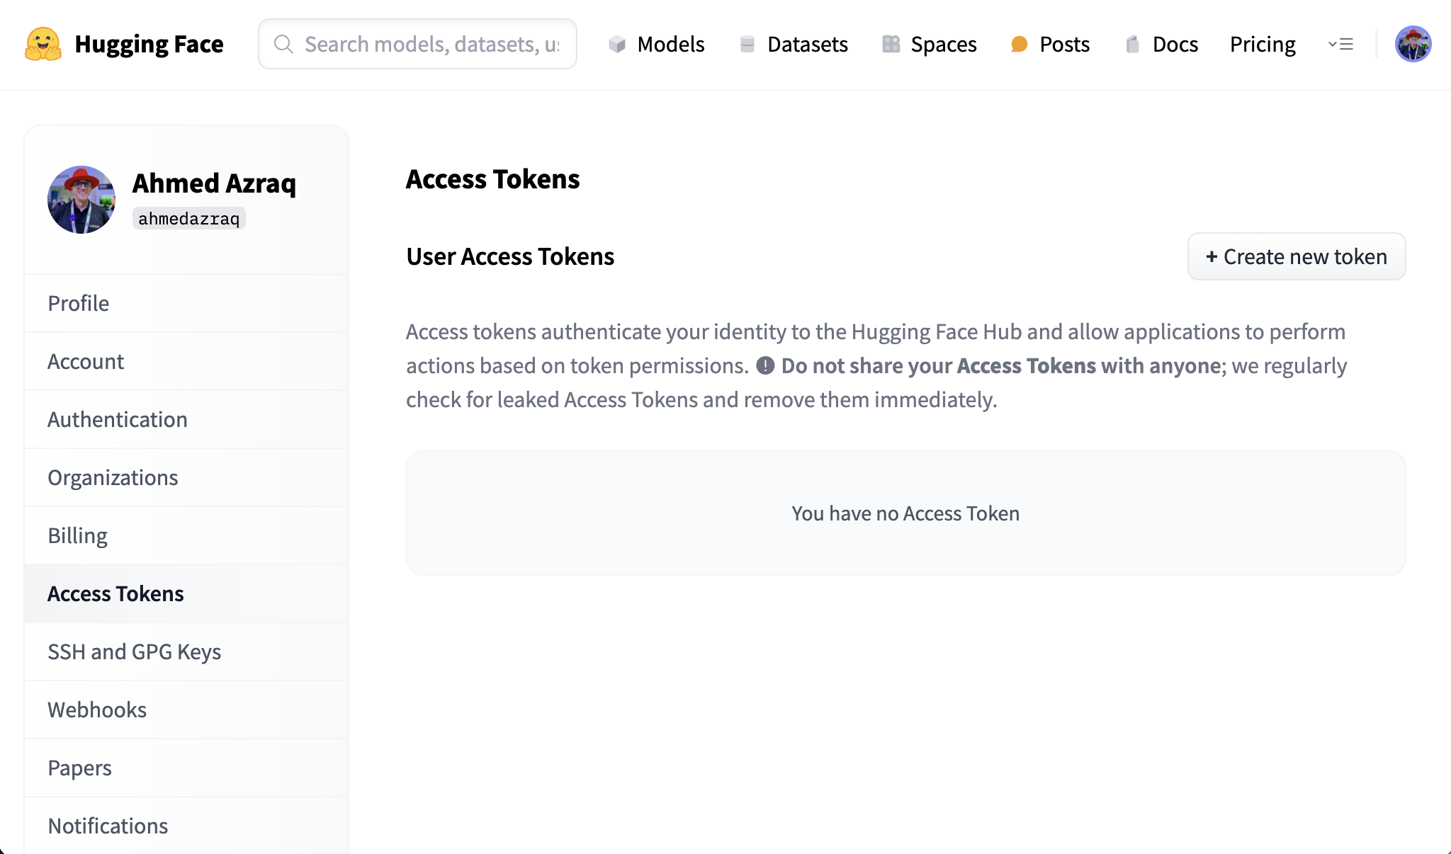Image resolution: width=1451 pixels, height=854 pixels.
Task: Click the Spaces grid icon
Action: pos(891,45)
